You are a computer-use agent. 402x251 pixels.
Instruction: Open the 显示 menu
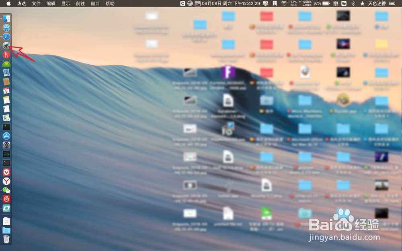(66, 3)
